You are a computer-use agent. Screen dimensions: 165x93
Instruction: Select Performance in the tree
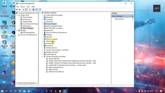click(27, 26)
